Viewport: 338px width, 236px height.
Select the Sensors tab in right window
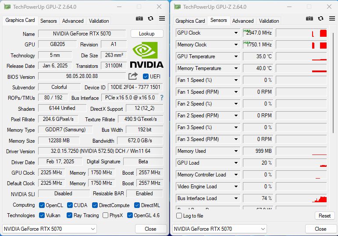click(219, 20)
